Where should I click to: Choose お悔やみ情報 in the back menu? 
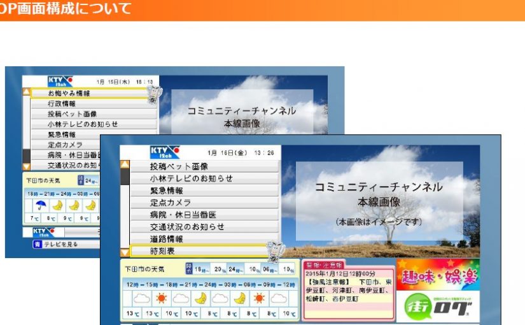[x=88, y=93]
